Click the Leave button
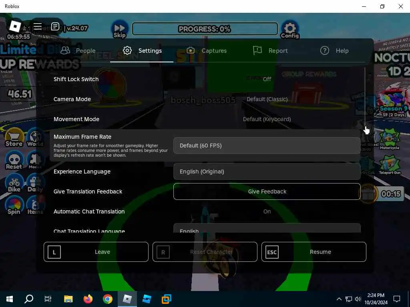Screen dimensions: 410x307 click(96, 252)
